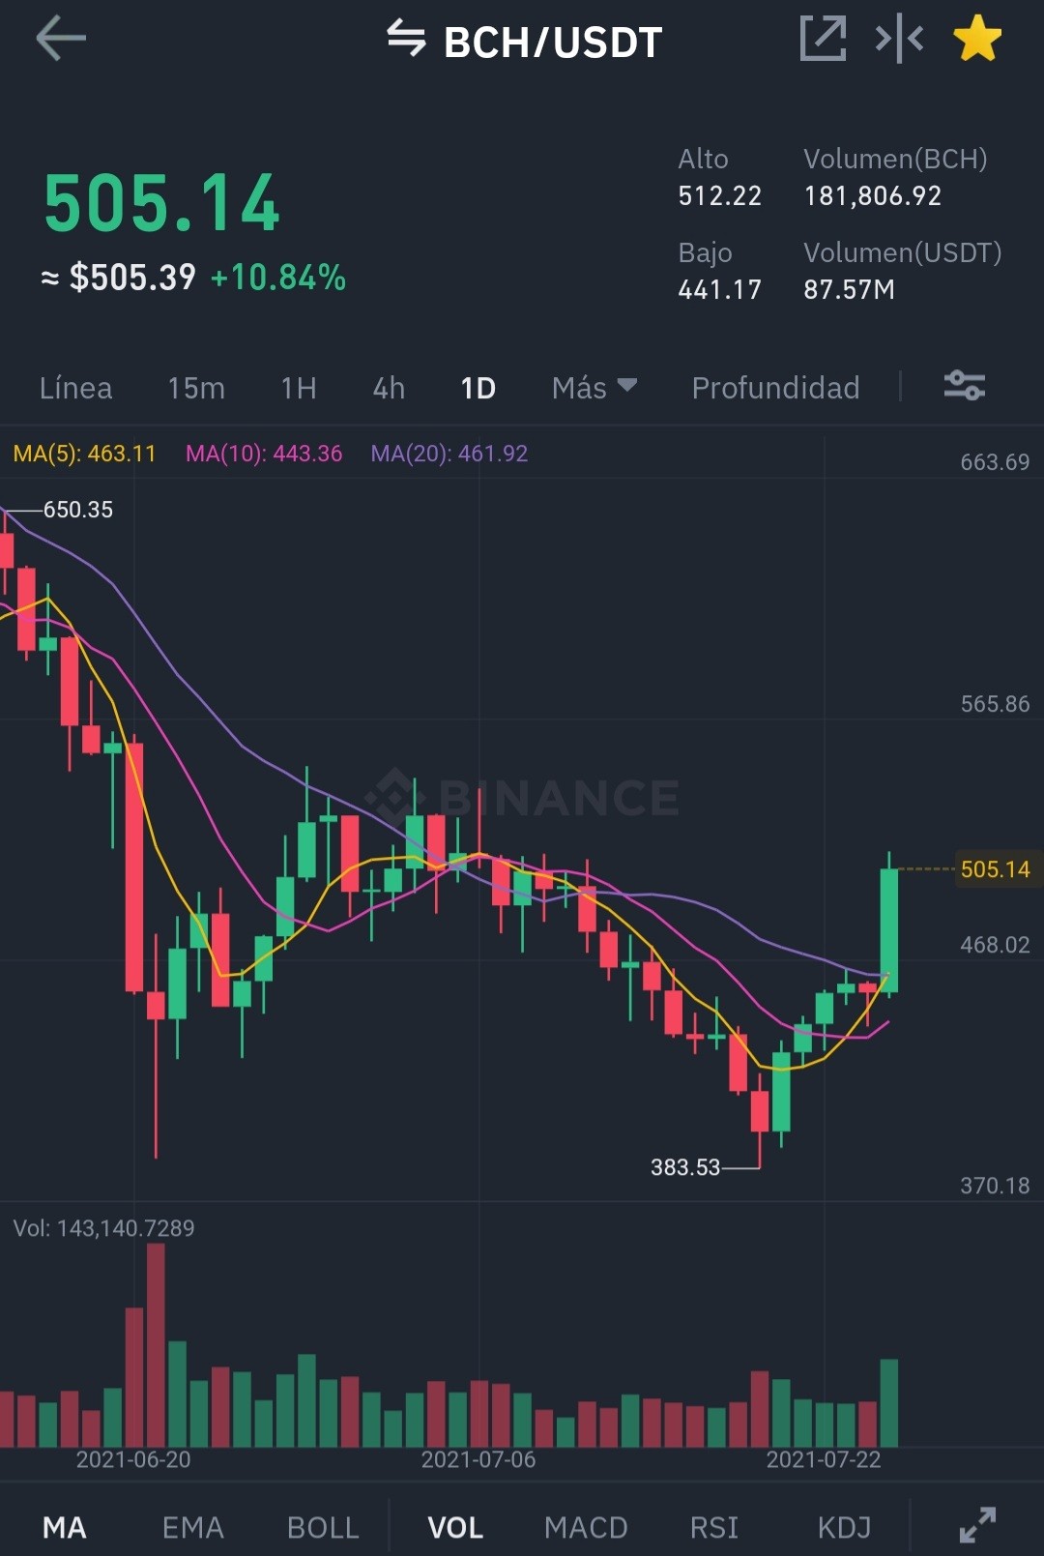
Task: Enable the BOLL indicator
Action: tap(323, 1527)
